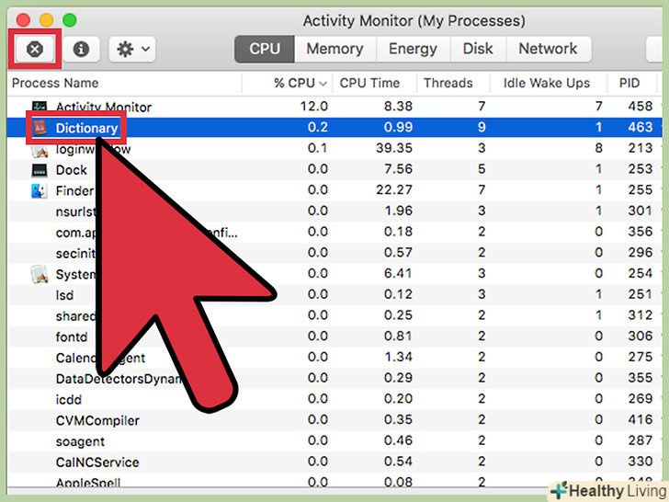
Task: Sort by CPU Time column
Action: click(x=369, y=83)
